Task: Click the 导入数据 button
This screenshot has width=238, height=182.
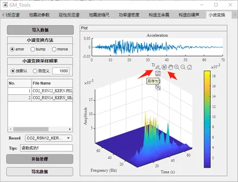Action: coord(40,30)
